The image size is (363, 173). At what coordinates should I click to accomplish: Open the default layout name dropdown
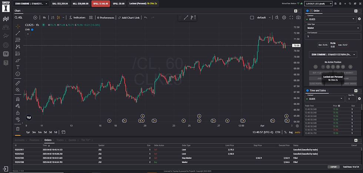264,18
